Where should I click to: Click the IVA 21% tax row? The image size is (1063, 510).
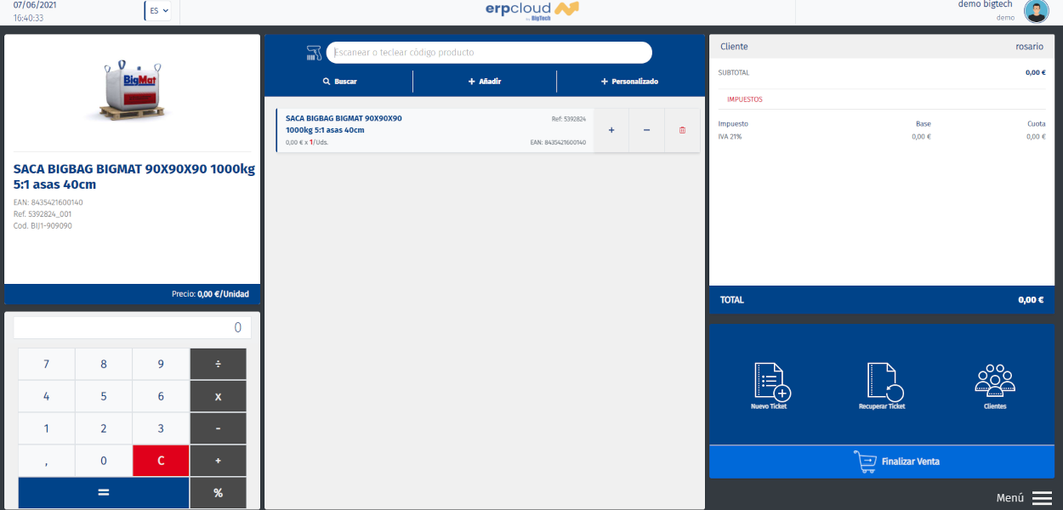tap(882, 136)
